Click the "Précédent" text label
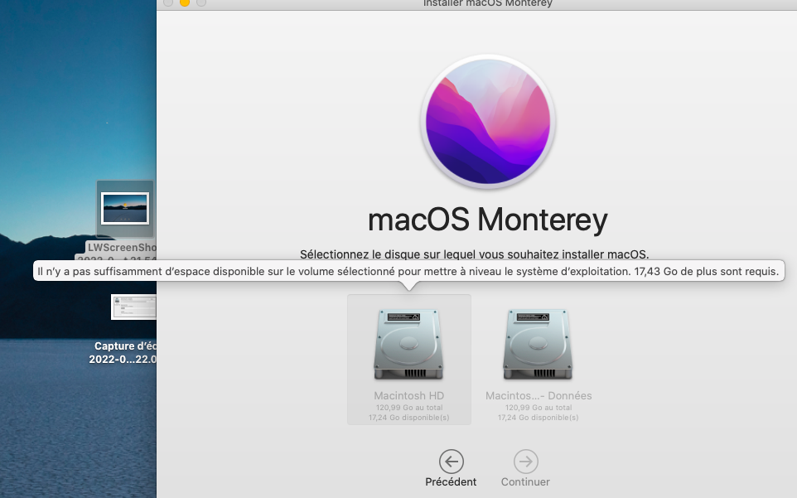Image resolution: width=797 pixels, height=498 pixels. click(x=451, y=481)
